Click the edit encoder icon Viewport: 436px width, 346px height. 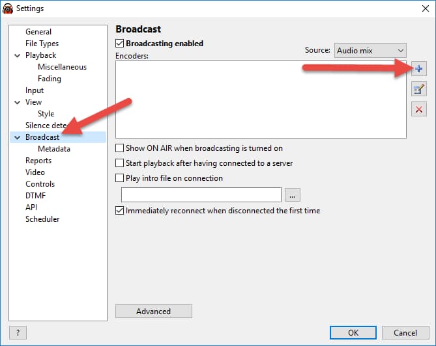click(x=419, y=89)
